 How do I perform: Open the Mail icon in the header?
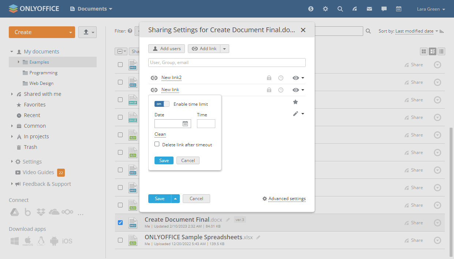click(x=369, y=9)
